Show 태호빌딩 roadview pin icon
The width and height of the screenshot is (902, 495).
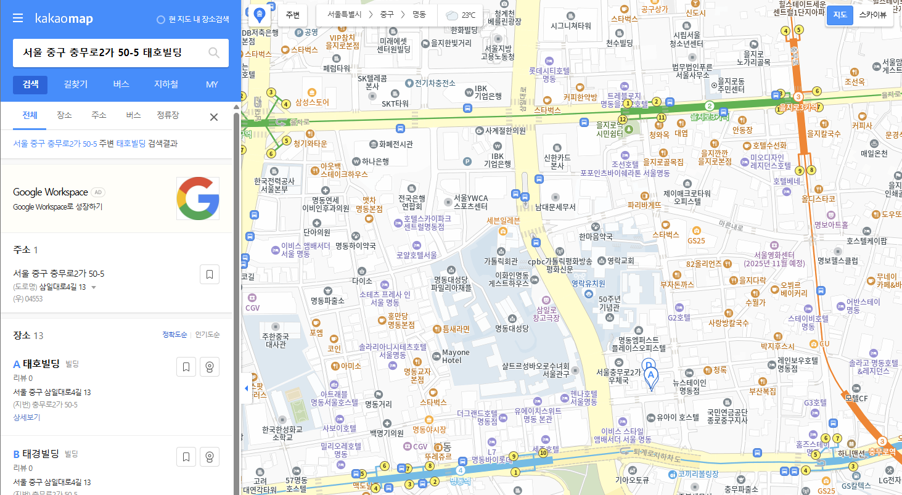click(210, 367)
